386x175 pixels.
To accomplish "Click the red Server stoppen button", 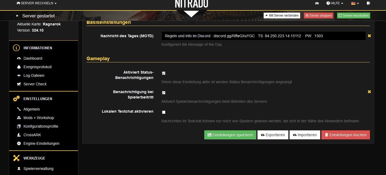I will [x=319, y=16].
